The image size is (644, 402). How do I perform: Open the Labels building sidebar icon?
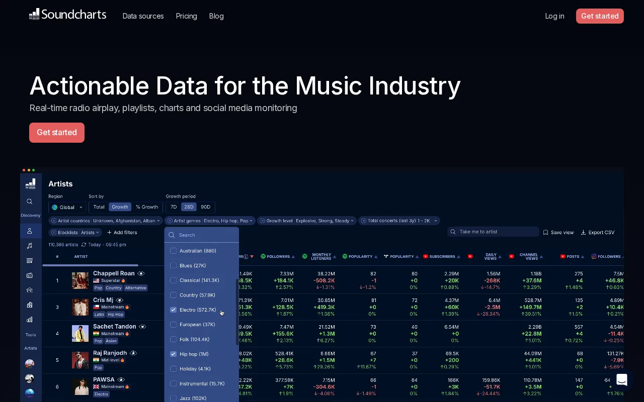tap(30, 305)
